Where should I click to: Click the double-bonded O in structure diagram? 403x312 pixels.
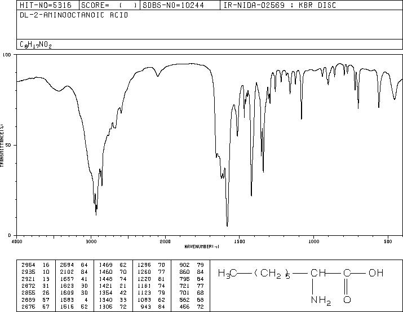point(347,300)
